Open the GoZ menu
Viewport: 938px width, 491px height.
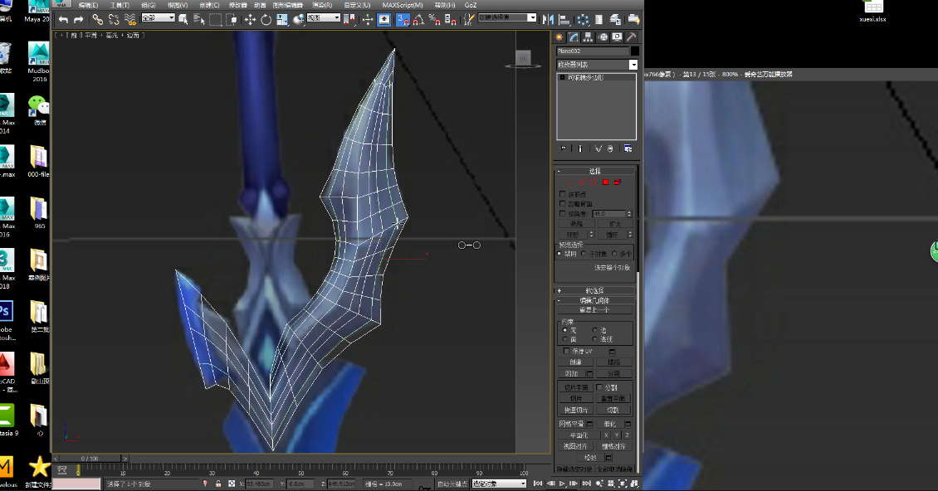pos(471,5)
